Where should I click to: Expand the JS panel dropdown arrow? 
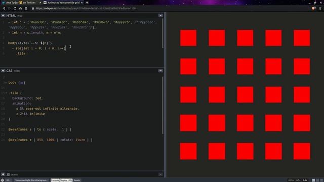point(160,174)
